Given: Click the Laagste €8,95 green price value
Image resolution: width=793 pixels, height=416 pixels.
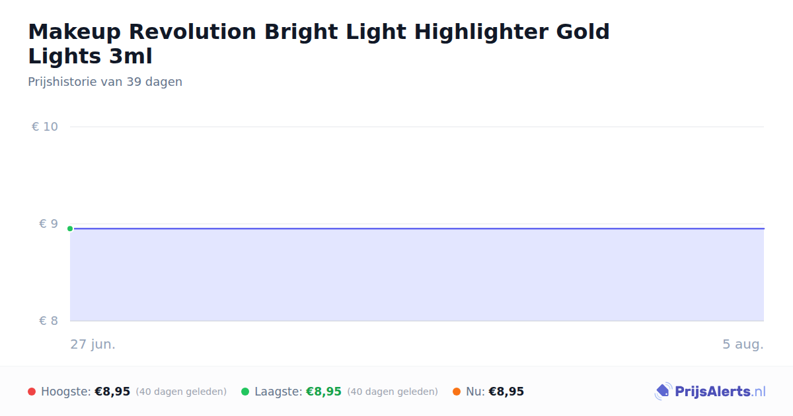Looking at the screenshot, I should click(324, 392).
